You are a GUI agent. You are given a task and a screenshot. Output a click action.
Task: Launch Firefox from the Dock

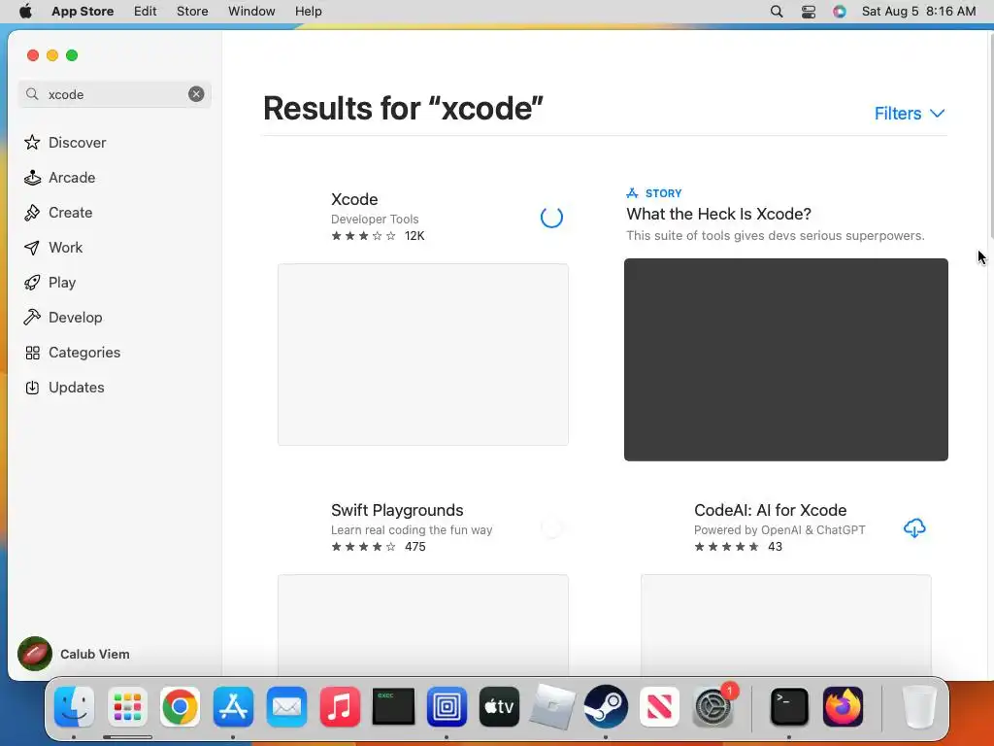coord(843,707)
